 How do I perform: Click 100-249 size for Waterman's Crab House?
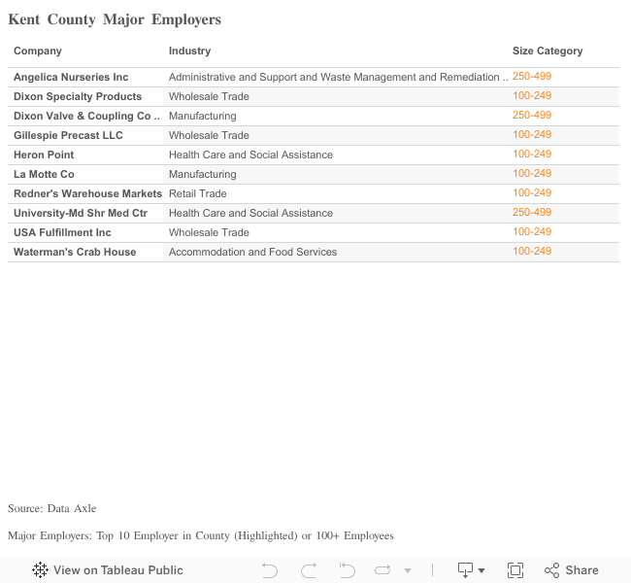[532, 251]
